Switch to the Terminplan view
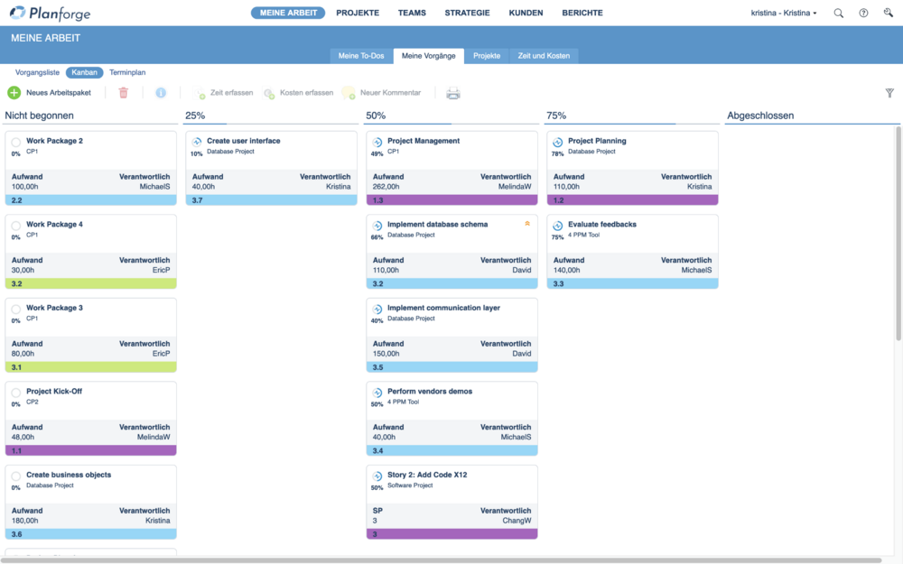This screenshot has width=903, height=564. pos(127,72)
